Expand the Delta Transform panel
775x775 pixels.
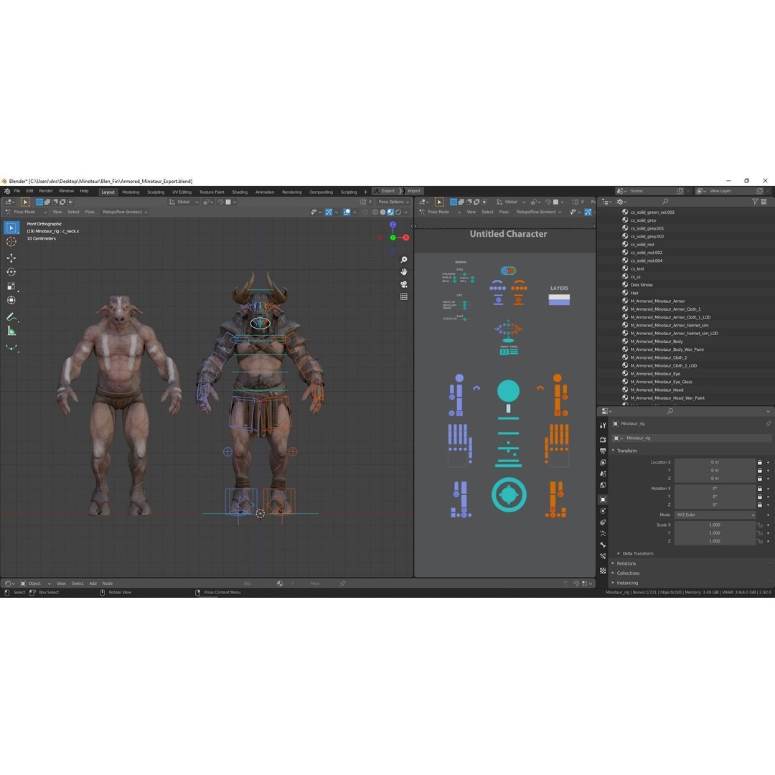(x=637, y=553)
